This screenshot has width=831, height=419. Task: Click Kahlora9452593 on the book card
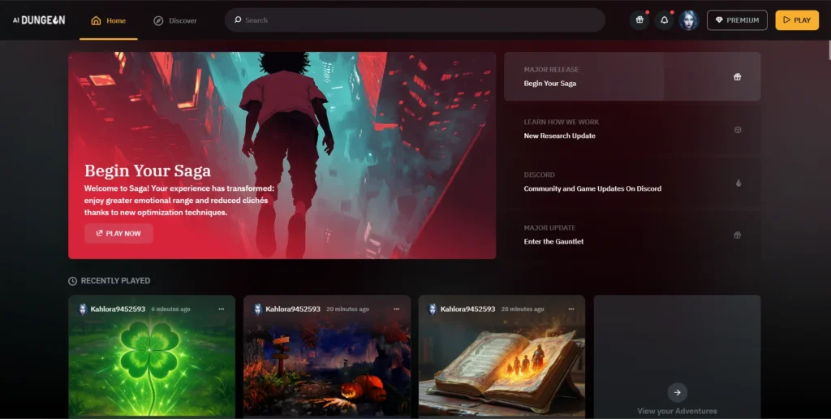pos(467,309)
